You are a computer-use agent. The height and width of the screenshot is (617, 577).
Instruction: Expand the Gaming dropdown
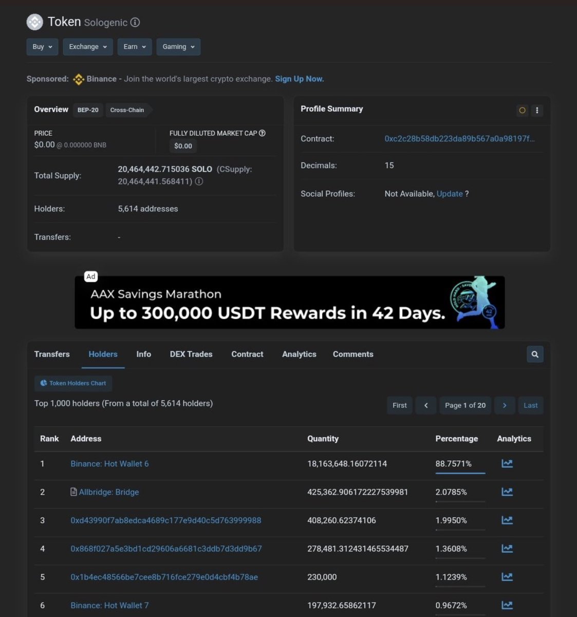pos(178,47)
